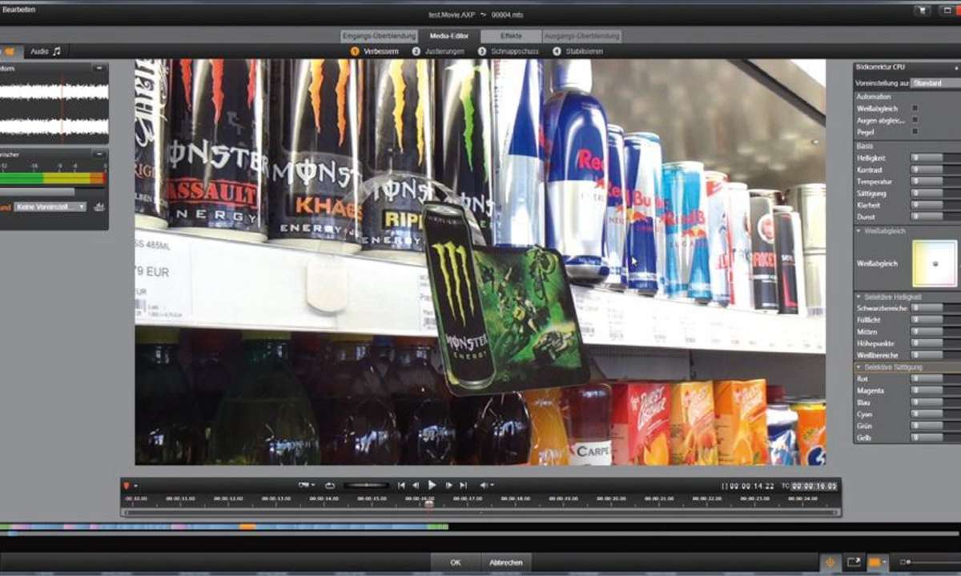Select step 4 Stabilisieren
The height and width of the screenshot is (576, 961).
(x=577, y=51)
